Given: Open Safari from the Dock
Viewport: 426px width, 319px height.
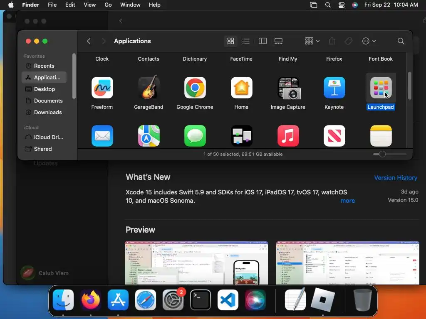Looking at the screenshot, I should [x=145, y=300].
